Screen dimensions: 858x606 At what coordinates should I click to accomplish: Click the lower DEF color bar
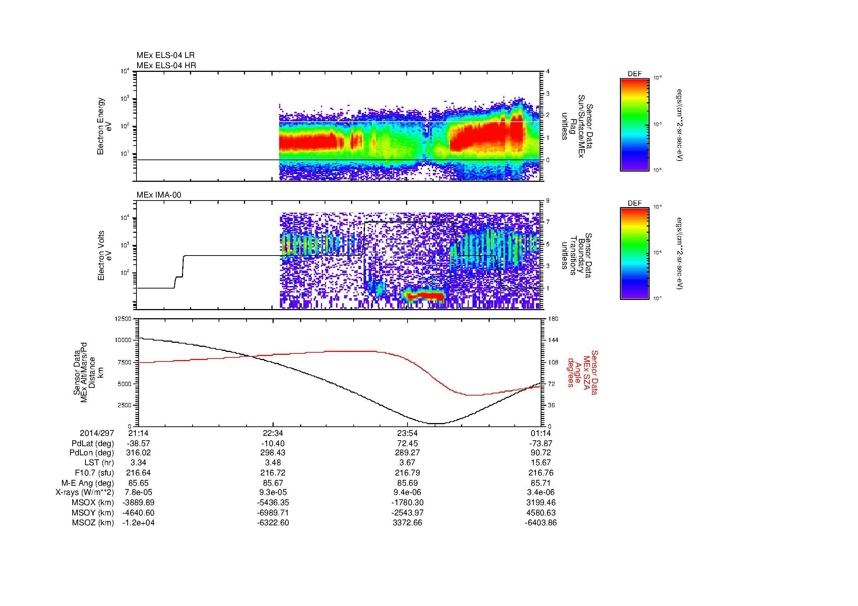pyautogui.click(x=635, y=254)
